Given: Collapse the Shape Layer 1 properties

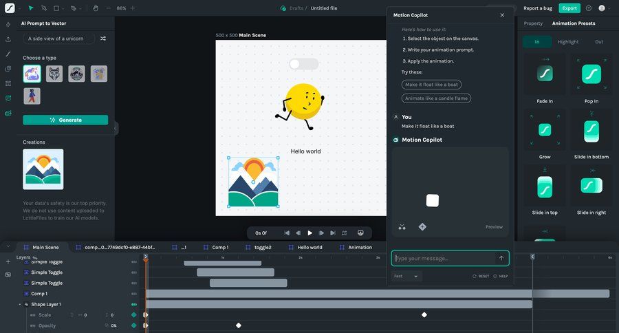Looking at the screenshot, I should tap(20, 305).
